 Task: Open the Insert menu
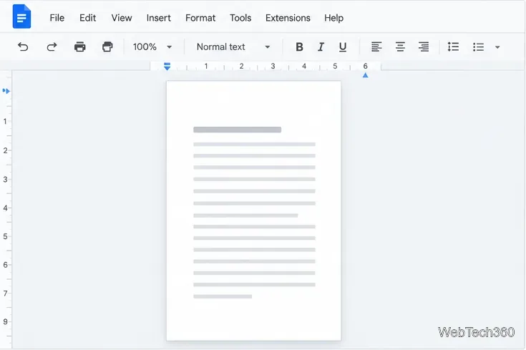pos(158,18)
